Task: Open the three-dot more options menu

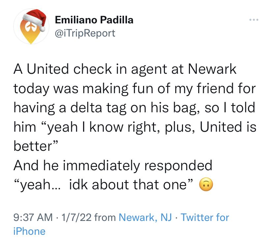Action: click(x=253, y=20)
